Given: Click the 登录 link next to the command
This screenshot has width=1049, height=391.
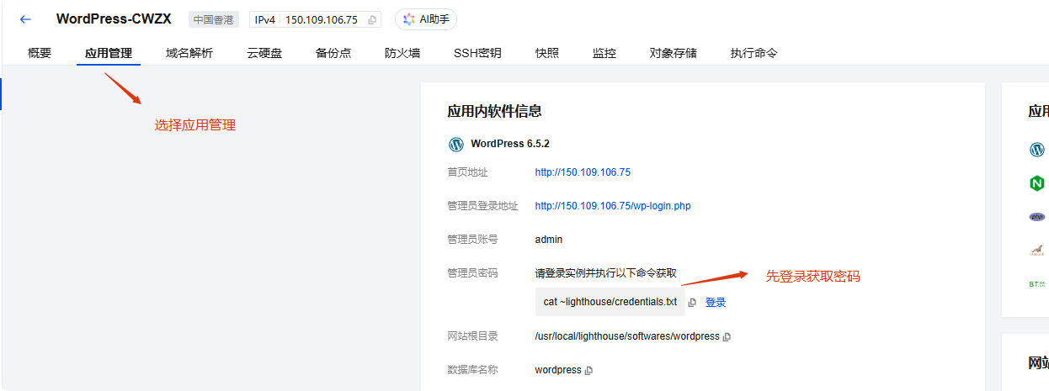Looking at the screenshot, I should (716, 302).
